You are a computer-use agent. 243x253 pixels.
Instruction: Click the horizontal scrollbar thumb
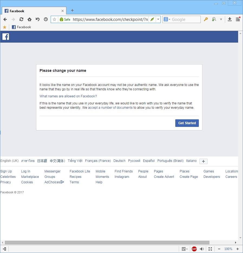coord(107,243)
